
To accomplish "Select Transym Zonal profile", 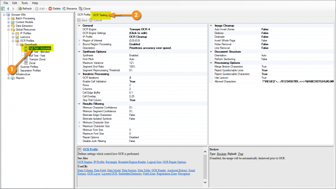I will click(37, 59).
